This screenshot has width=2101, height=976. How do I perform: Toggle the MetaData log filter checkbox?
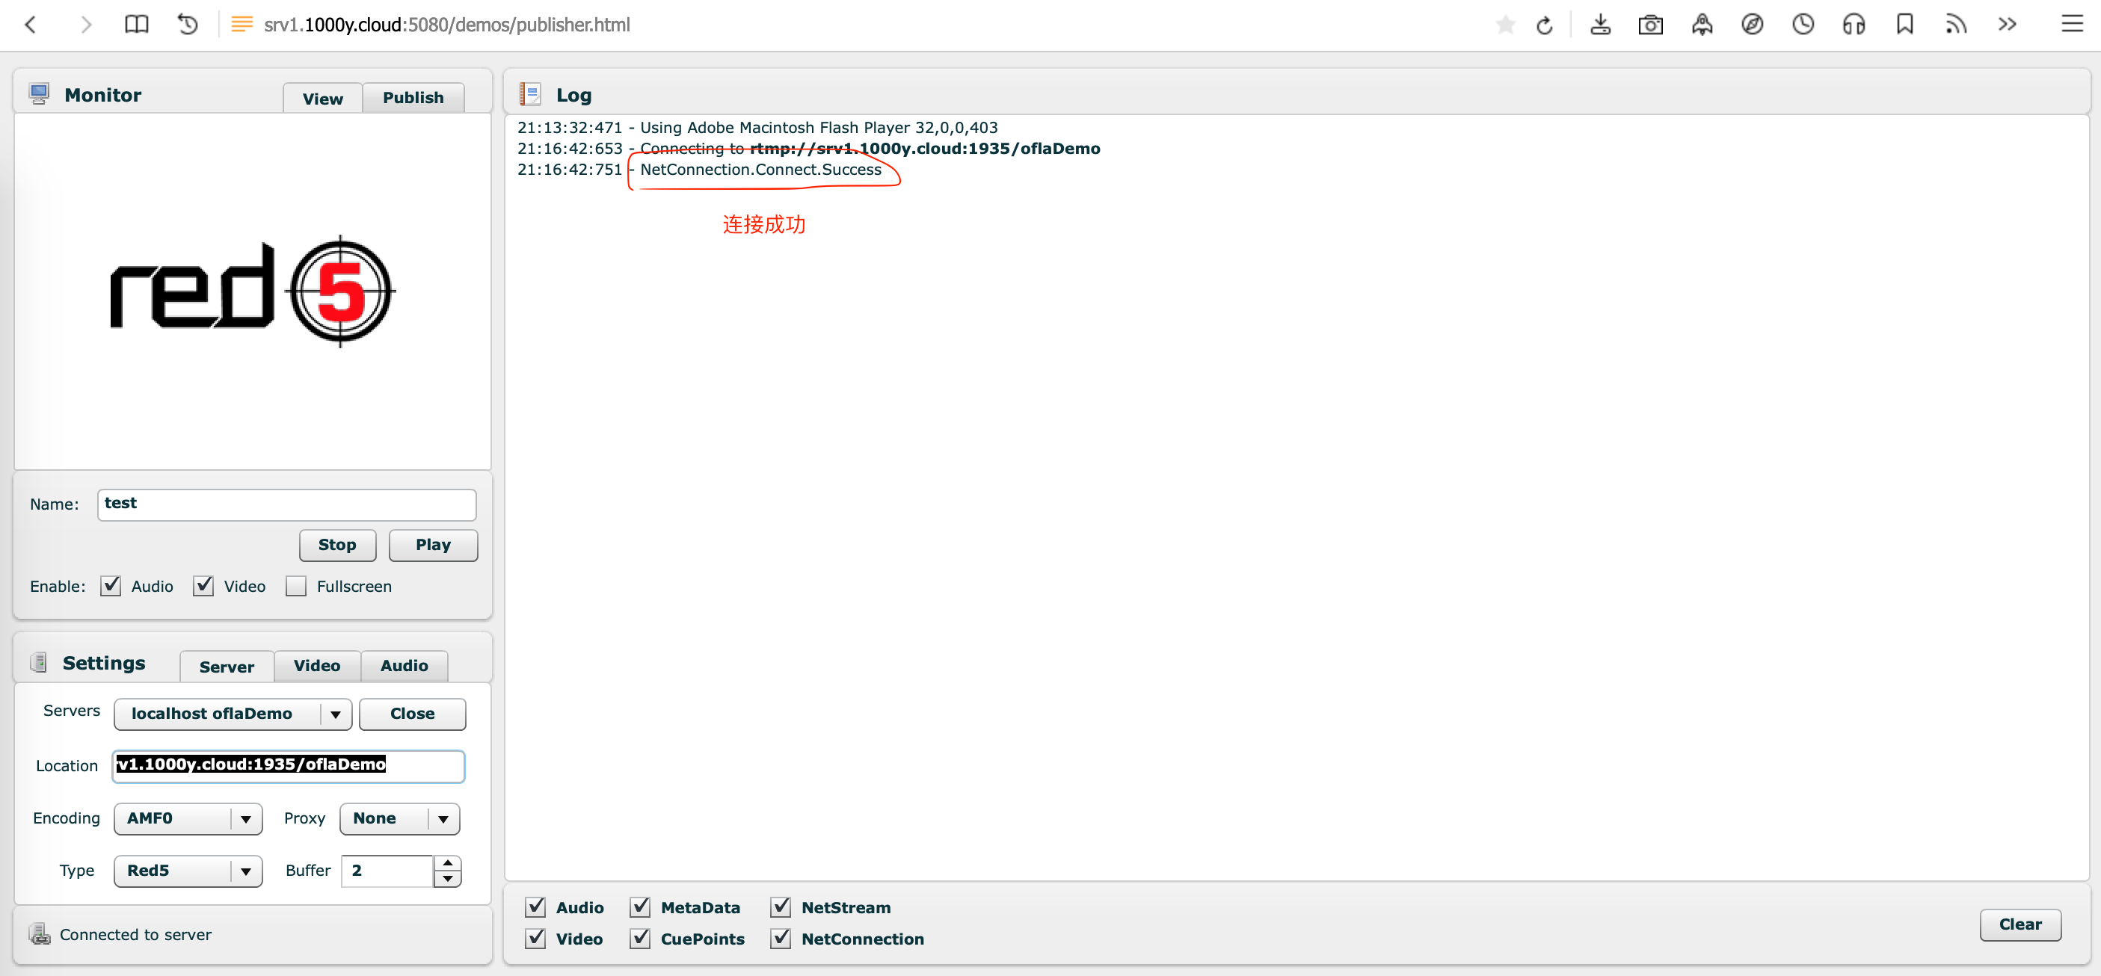tap(640, 906)
